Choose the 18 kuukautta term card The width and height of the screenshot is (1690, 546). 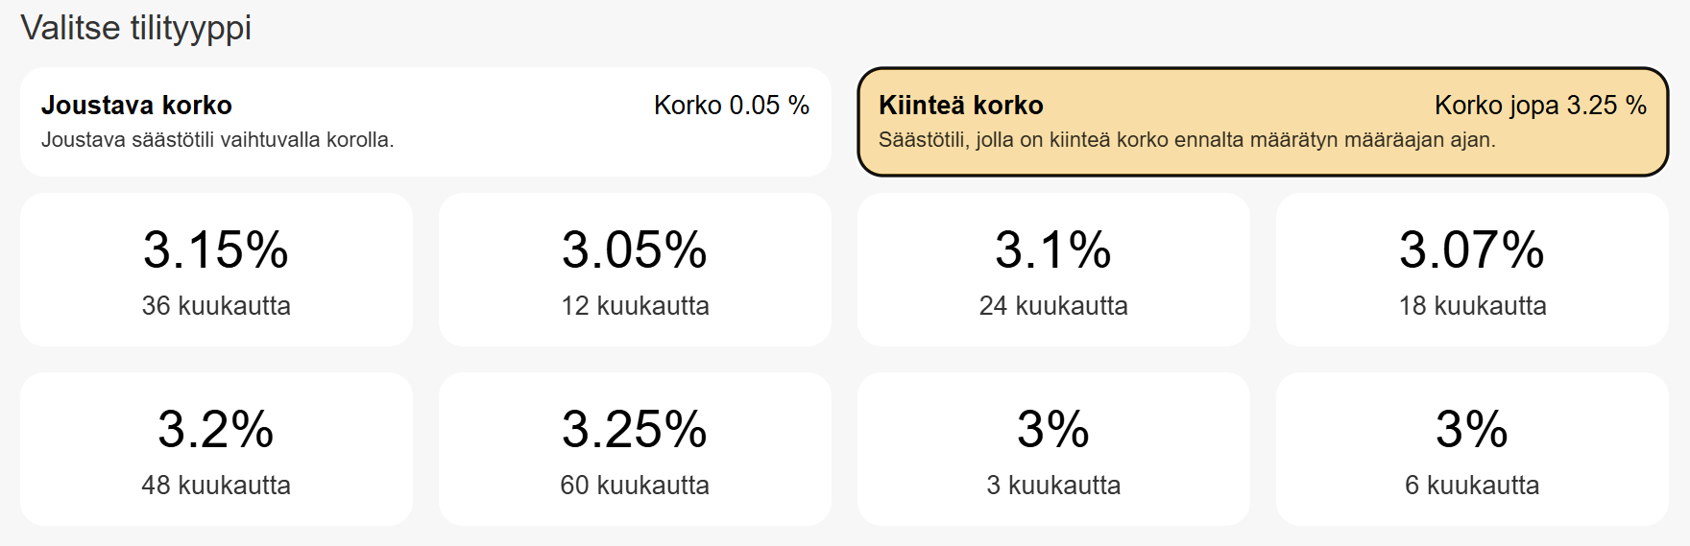click(x=1472, y=270)
